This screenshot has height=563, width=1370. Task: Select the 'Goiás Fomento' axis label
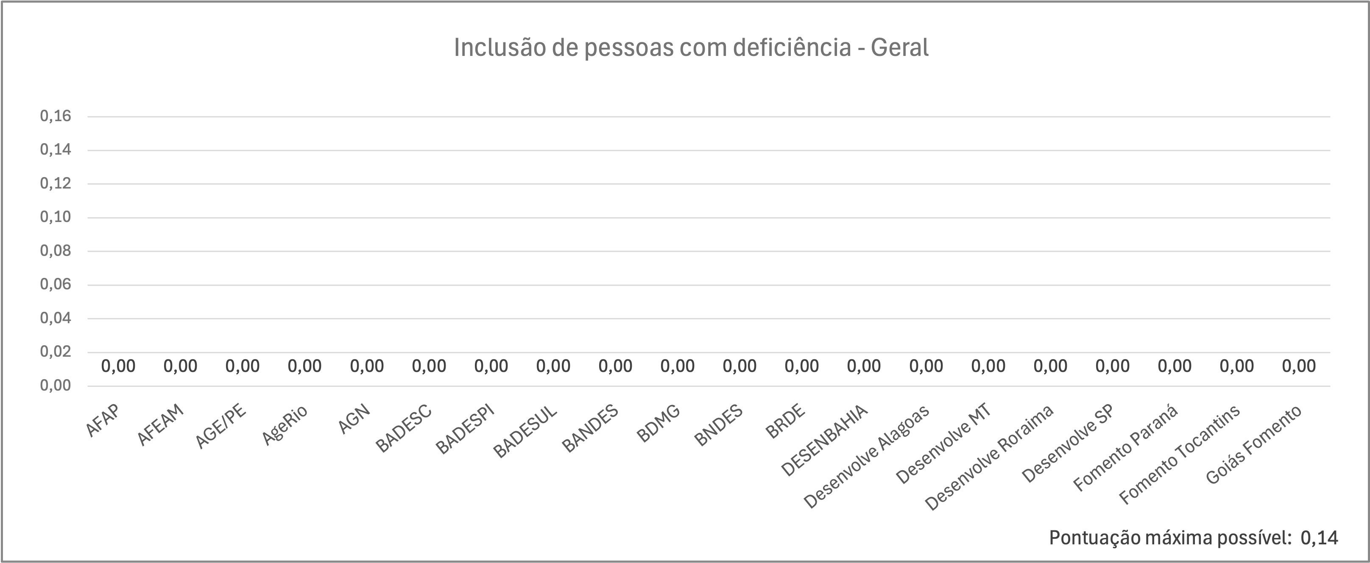[x=1253, y=445]
